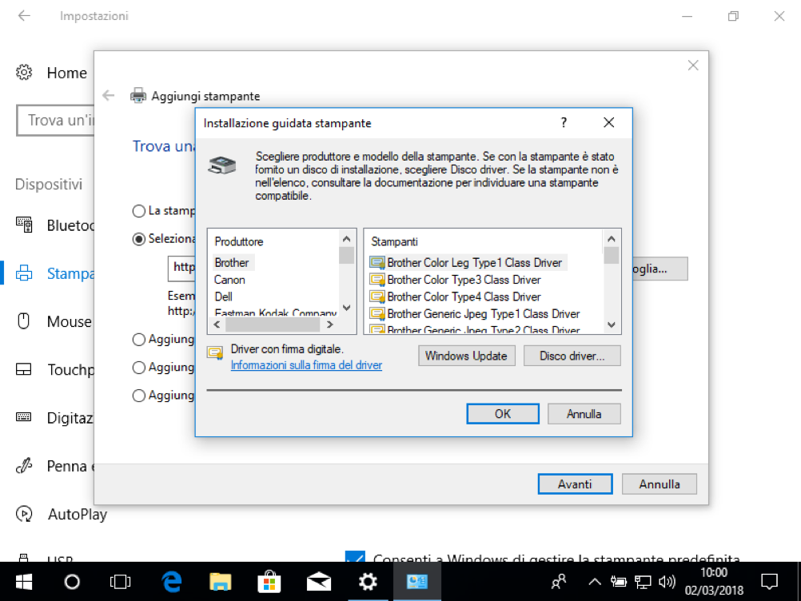Open network icon in system tray
The height and width of the screenshot is (601, 801).
click(643, 582)
